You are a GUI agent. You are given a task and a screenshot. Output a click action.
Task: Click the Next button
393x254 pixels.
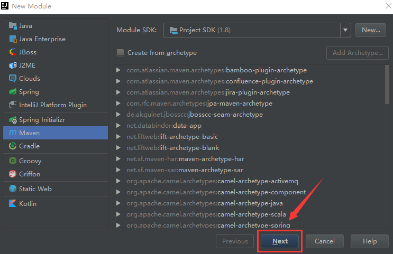click(280, 241)
